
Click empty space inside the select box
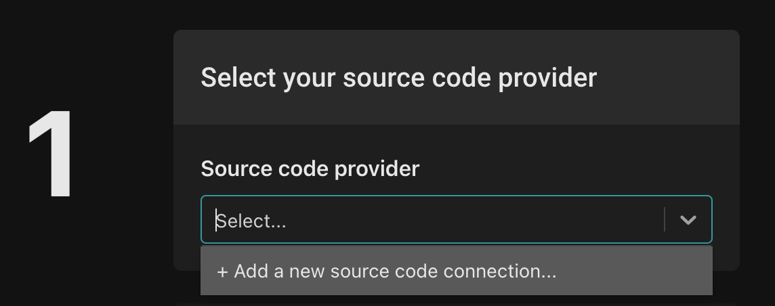tap(474, 220)
